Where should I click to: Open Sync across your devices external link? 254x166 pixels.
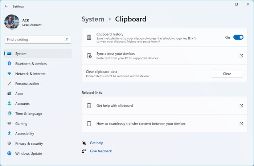pos(241,56)
